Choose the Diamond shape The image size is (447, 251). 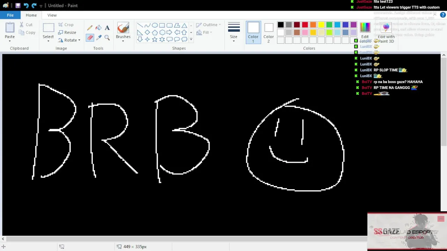click(x=147, y=32)
